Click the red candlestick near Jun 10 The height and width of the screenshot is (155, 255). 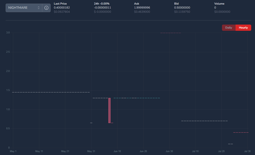tap(110, 111)
